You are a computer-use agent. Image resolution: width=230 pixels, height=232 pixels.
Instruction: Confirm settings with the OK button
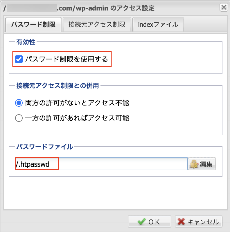click(149, 222)
